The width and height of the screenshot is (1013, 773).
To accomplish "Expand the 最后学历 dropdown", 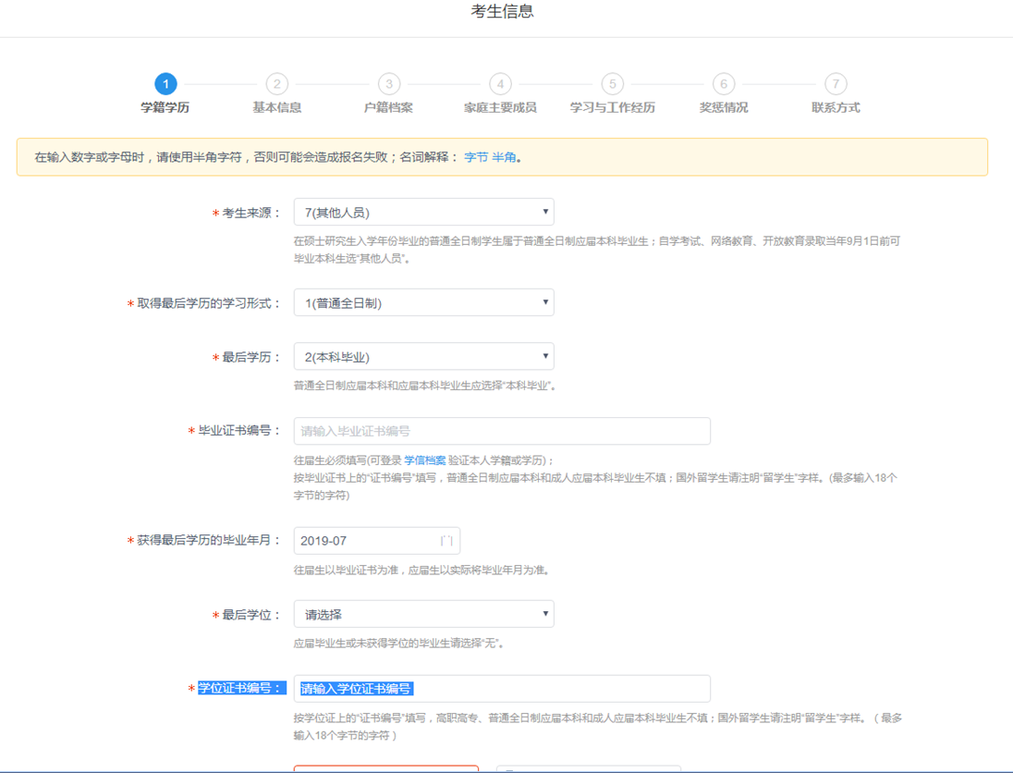I will (423, 357).
